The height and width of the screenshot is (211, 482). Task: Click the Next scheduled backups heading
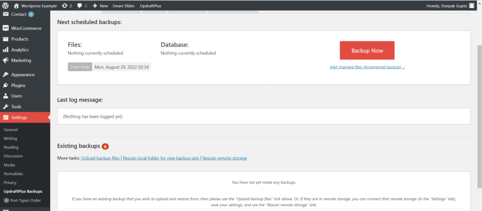pyautogui.click(x=89, y=23)
